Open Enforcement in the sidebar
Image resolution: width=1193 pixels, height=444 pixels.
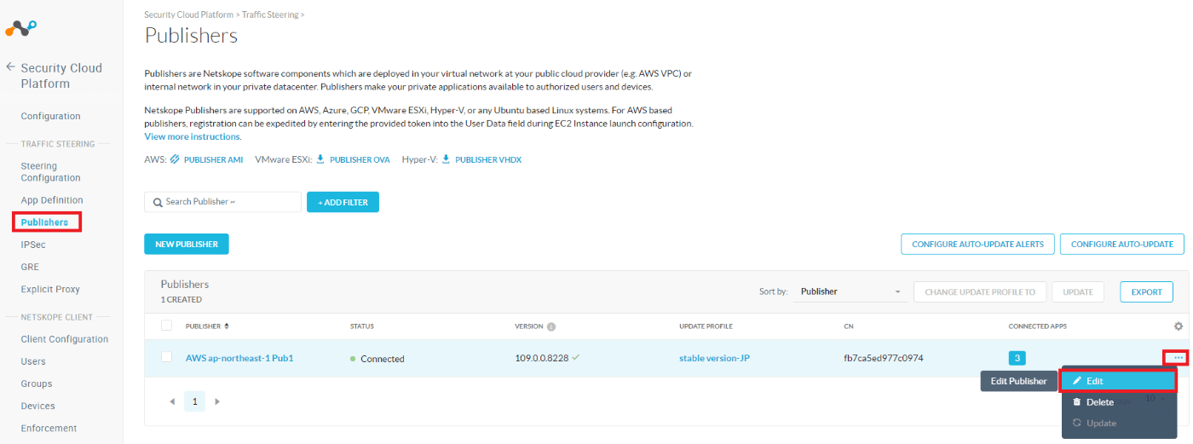click(49, 428)
